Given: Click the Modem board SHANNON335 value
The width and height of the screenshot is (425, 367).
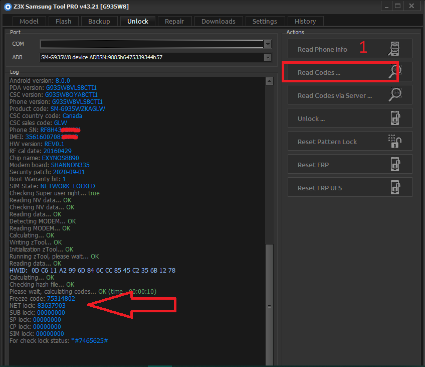Looking at the screenshot, I should click(70, 165).
